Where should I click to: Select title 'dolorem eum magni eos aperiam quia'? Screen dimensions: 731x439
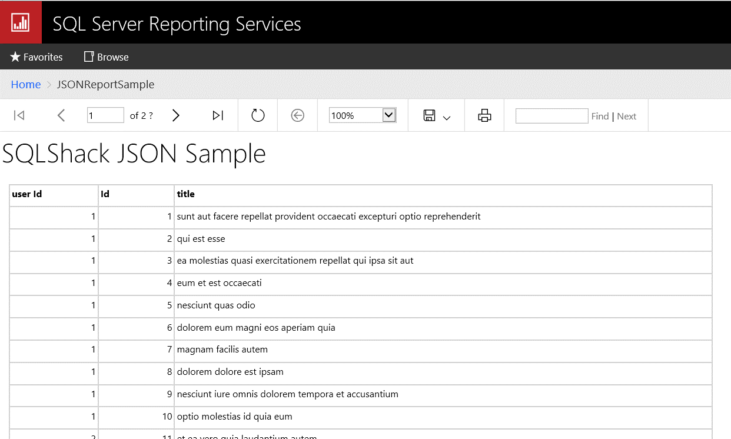coord(256,327)
